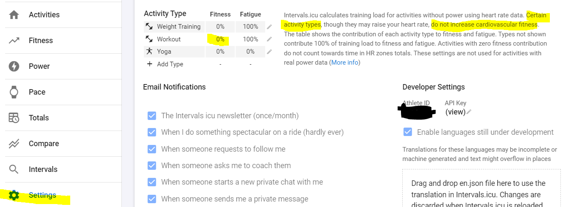Open the Intervals magnifier icon
Screen dimensions: 571x207
click(x=14, y=169)
